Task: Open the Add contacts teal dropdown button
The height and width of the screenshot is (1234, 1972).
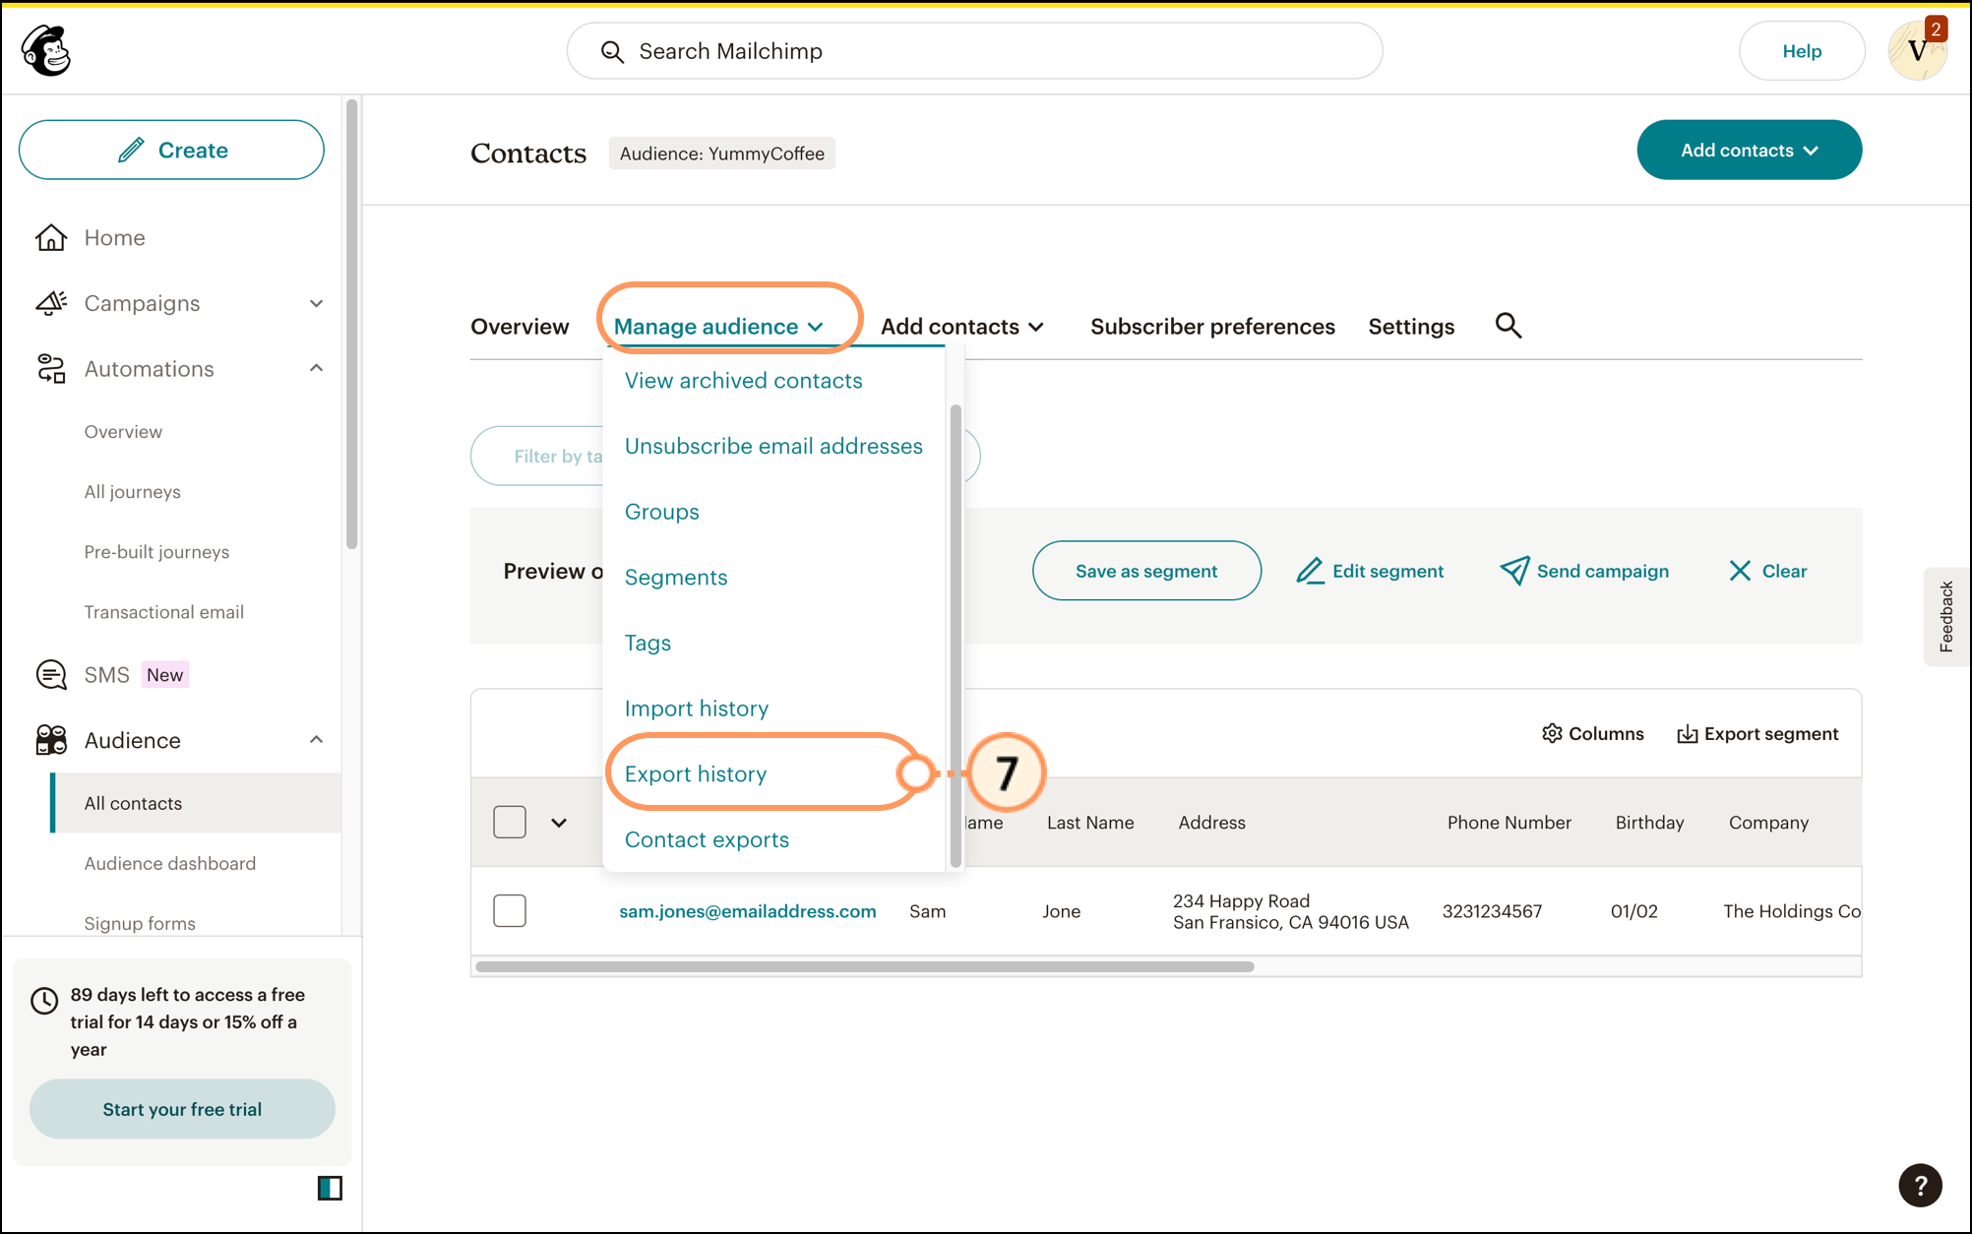Action: [x=1749, y=150]
